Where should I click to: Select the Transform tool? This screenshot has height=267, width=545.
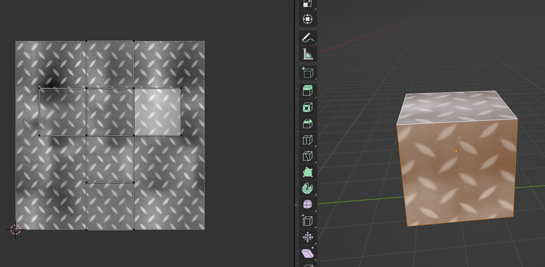[308, 19]
